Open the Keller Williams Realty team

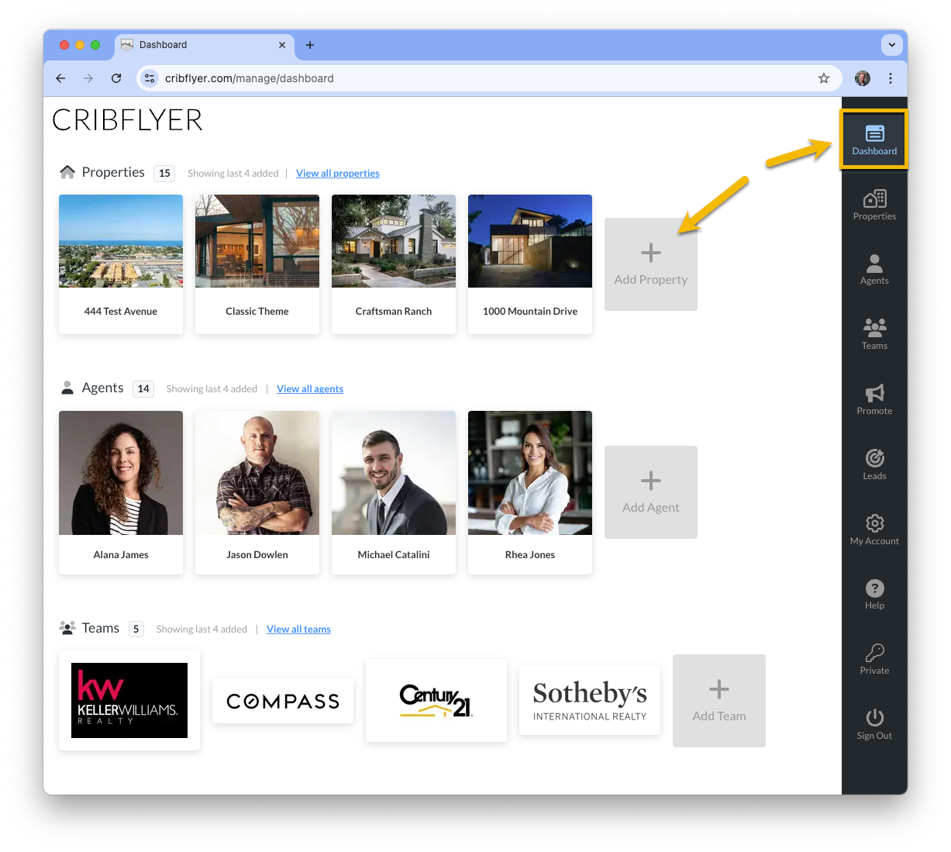coord(129,701)
